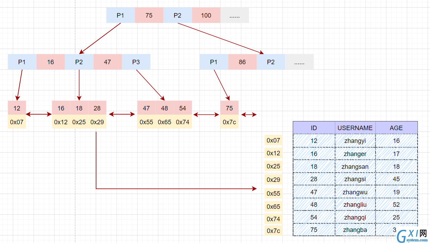Select the ID cell 12 in the zhangyi row
Screen dimensions: 430x243
[314, 140]
